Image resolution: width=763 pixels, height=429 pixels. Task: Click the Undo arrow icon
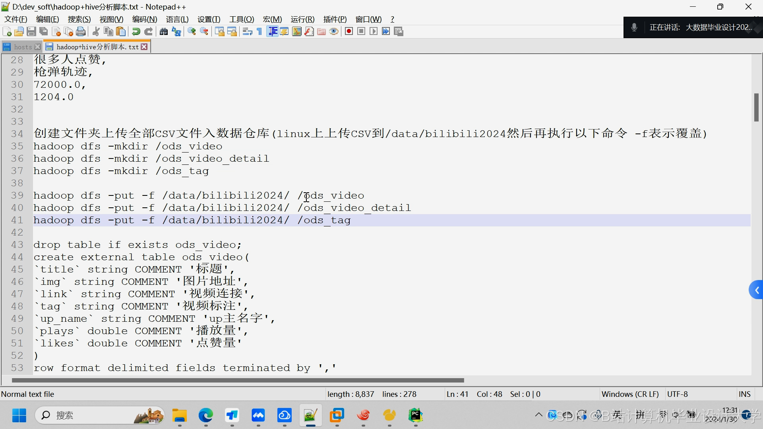point(136,32)
